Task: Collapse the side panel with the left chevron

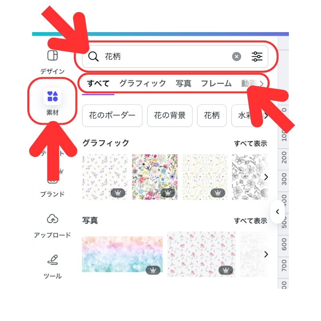Action: point(277,211)
